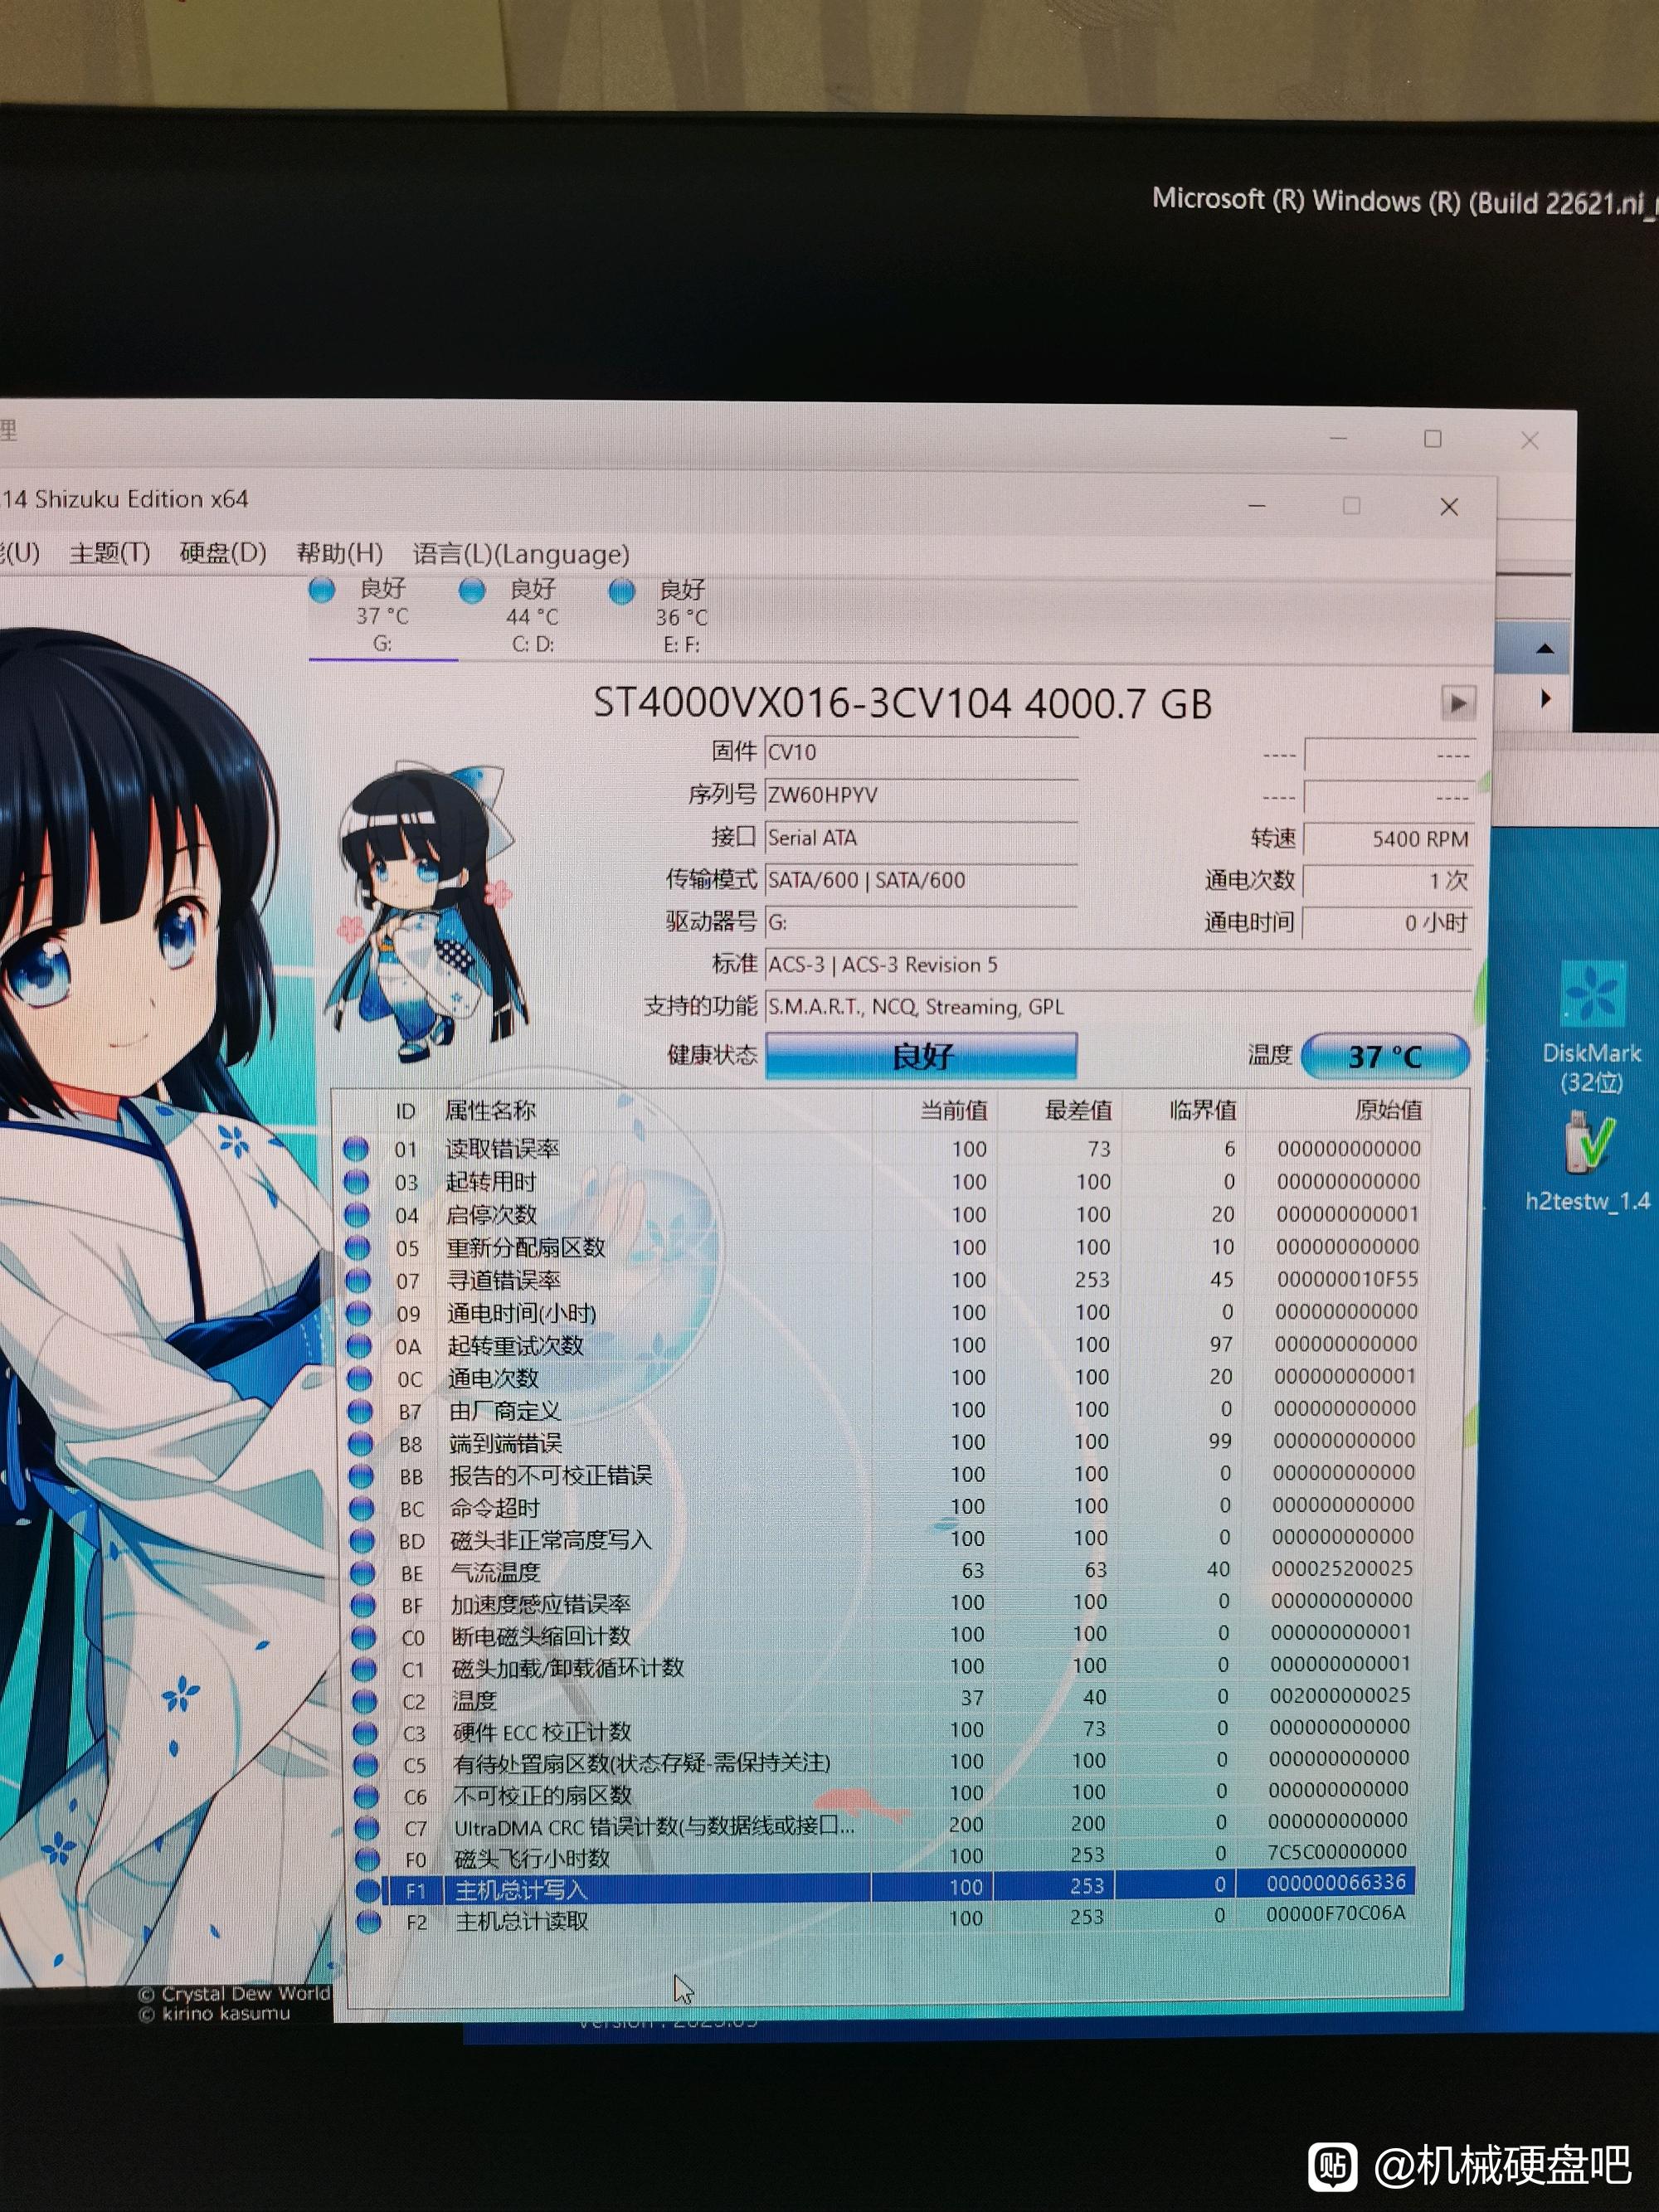Viewport: 1659px width, 2212px height.
Task: Click the firmware field CV10
Action: tap(921, 752)
